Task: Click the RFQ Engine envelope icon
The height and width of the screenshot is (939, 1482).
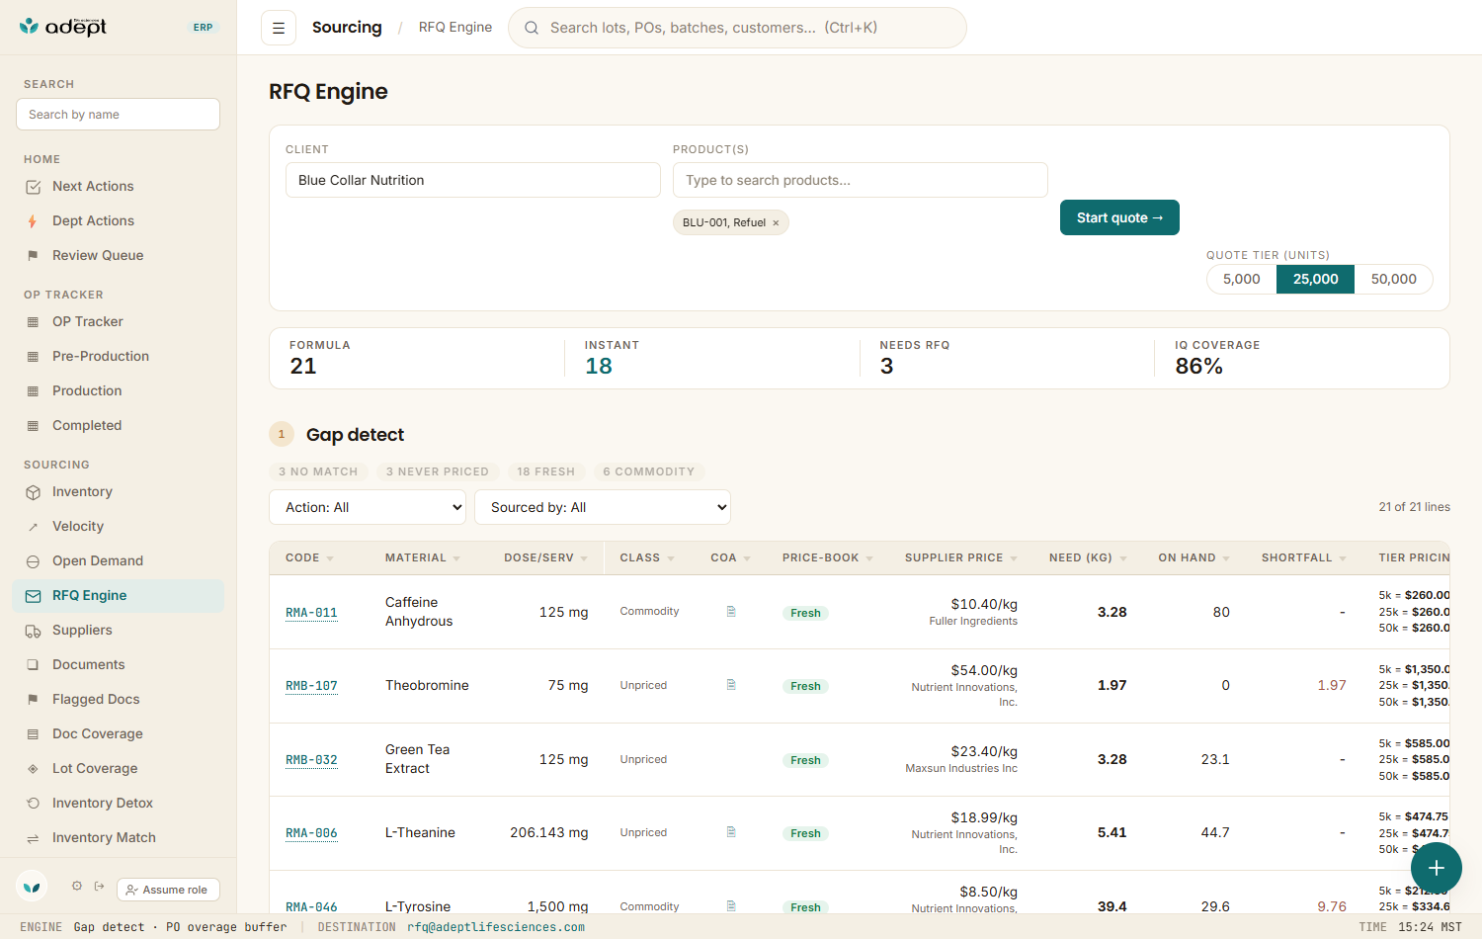Action: coord(33,596)
